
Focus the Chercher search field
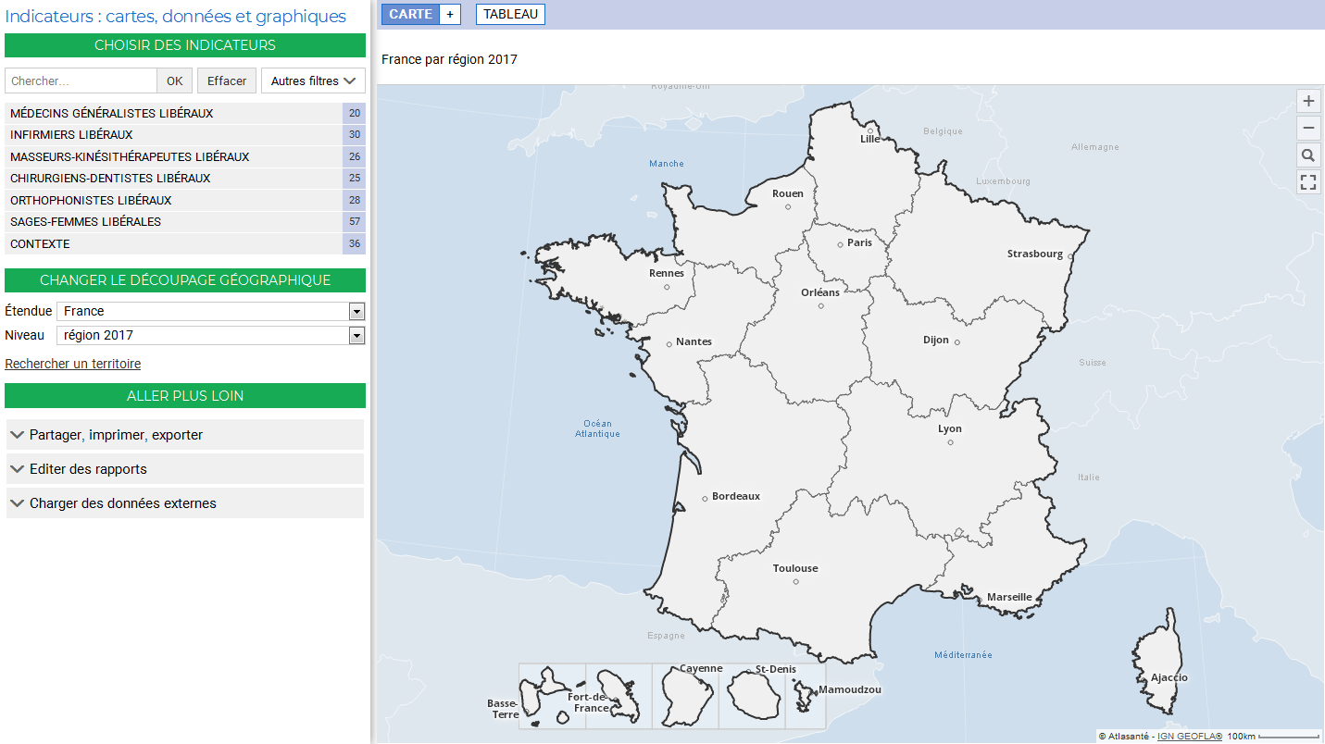(81, 81)
